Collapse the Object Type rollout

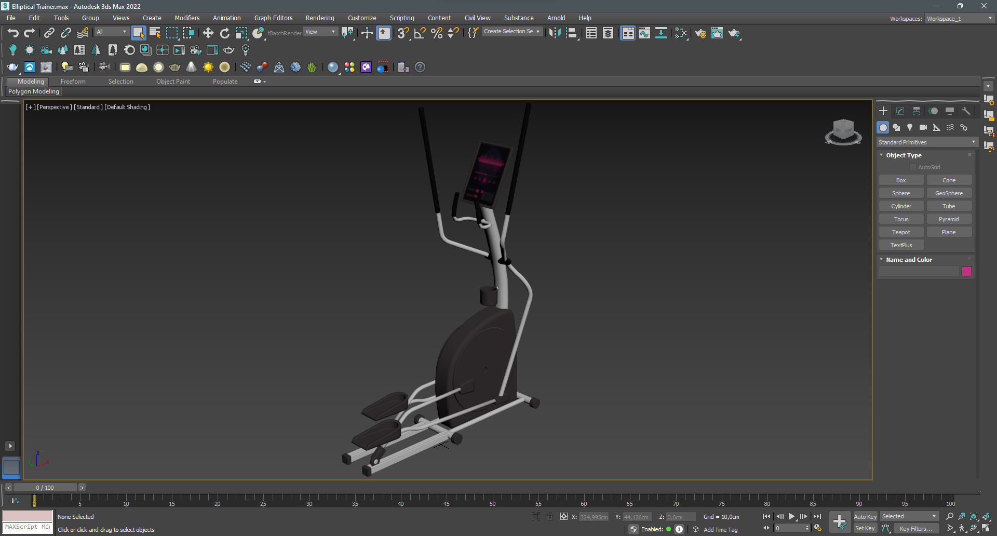(x=904, y=155)
